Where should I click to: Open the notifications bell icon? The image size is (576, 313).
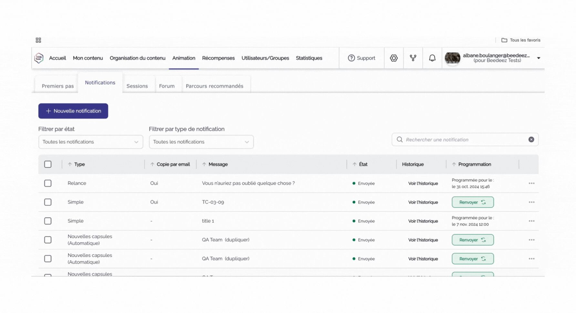[x=432, y=58]
